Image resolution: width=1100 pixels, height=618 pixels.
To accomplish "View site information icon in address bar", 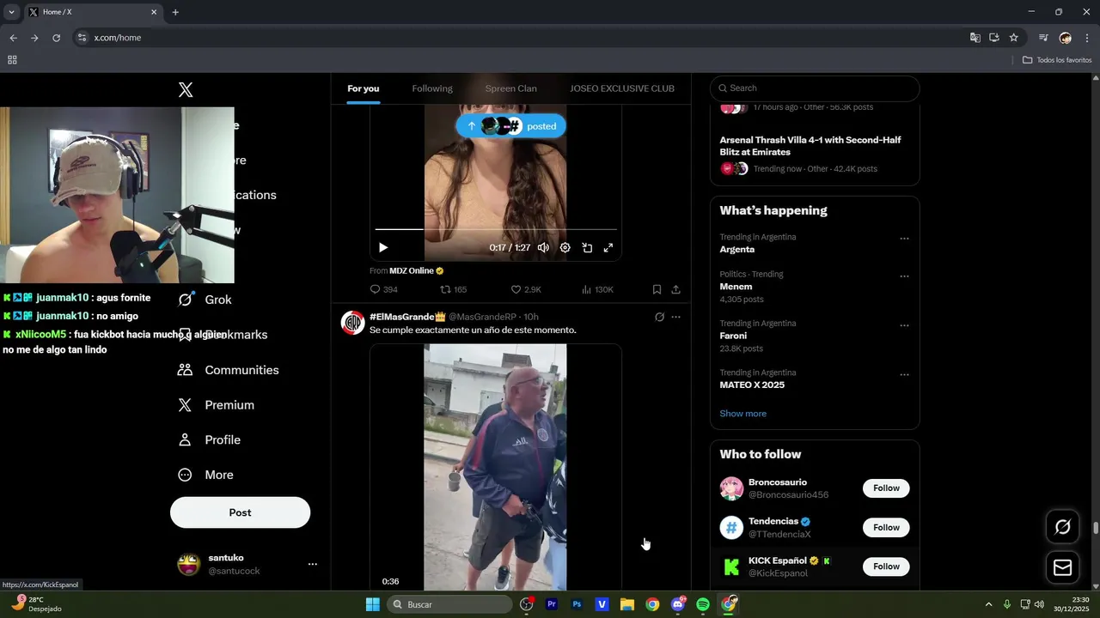I will click(x=82, y=38).
